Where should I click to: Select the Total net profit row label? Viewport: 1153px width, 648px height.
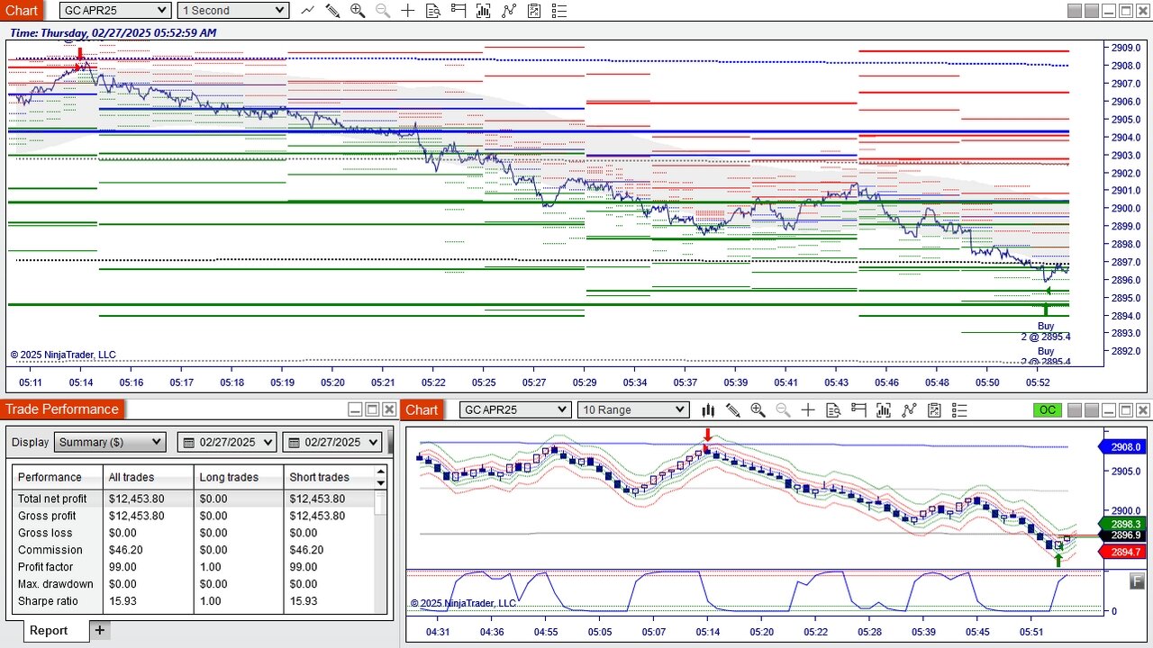52,499
